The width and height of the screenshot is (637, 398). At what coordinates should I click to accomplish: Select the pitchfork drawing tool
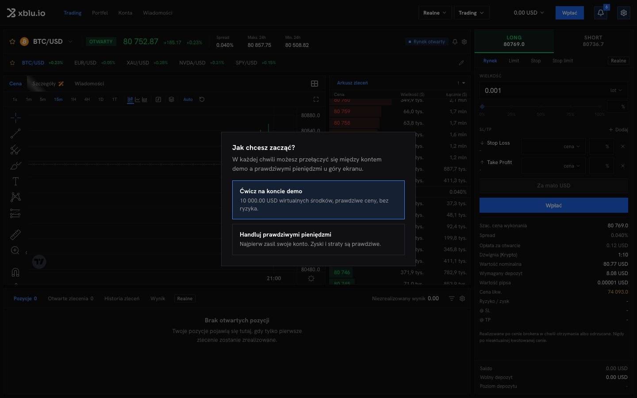[15, 149]
